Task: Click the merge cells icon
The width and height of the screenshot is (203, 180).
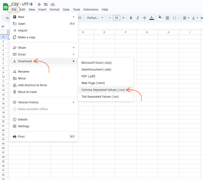Action: tap(174, 18)
